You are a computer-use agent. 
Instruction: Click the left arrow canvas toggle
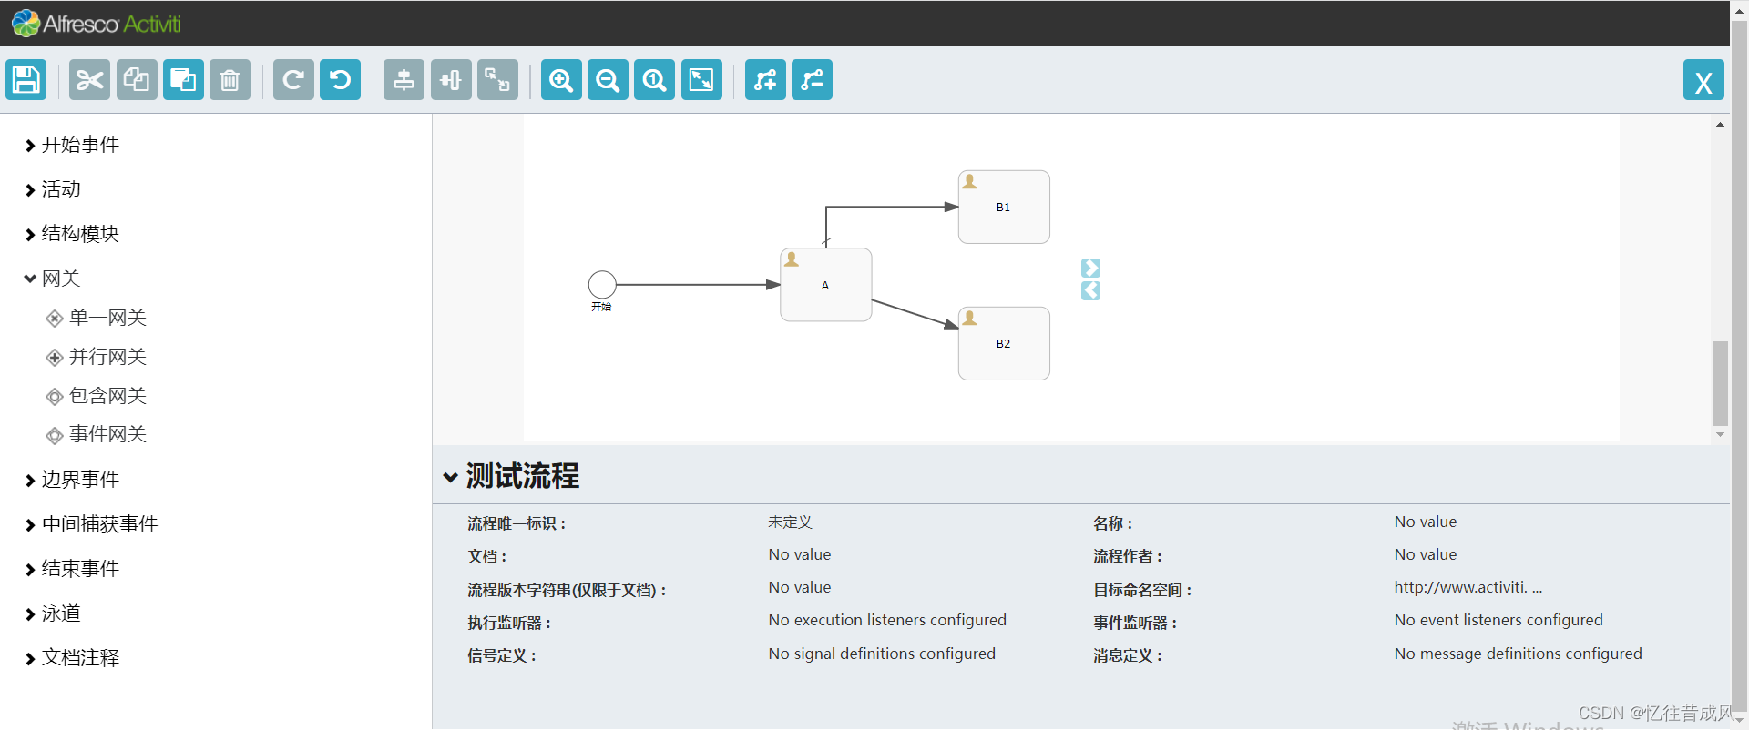[x=1091, y=290]
